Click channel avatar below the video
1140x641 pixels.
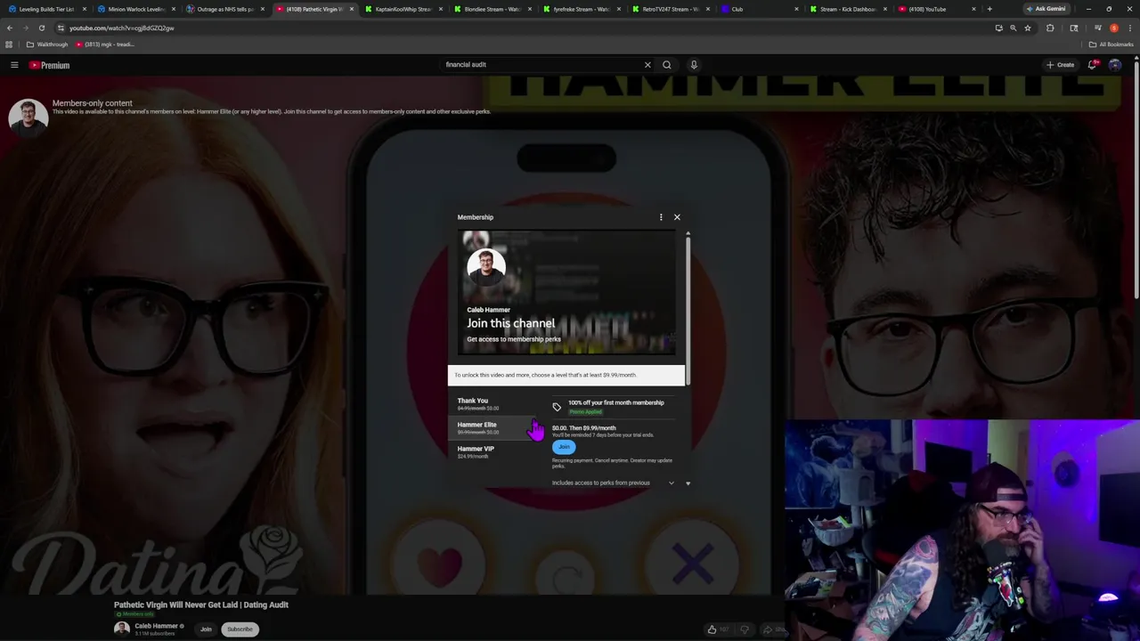tap(121, 629)
